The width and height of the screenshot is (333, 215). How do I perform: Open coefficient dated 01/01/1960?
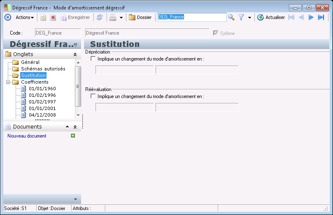click(42, 89)
